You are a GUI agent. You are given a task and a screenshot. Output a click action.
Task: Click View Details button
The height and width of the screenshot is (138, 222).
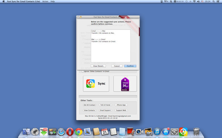point(98,66)
